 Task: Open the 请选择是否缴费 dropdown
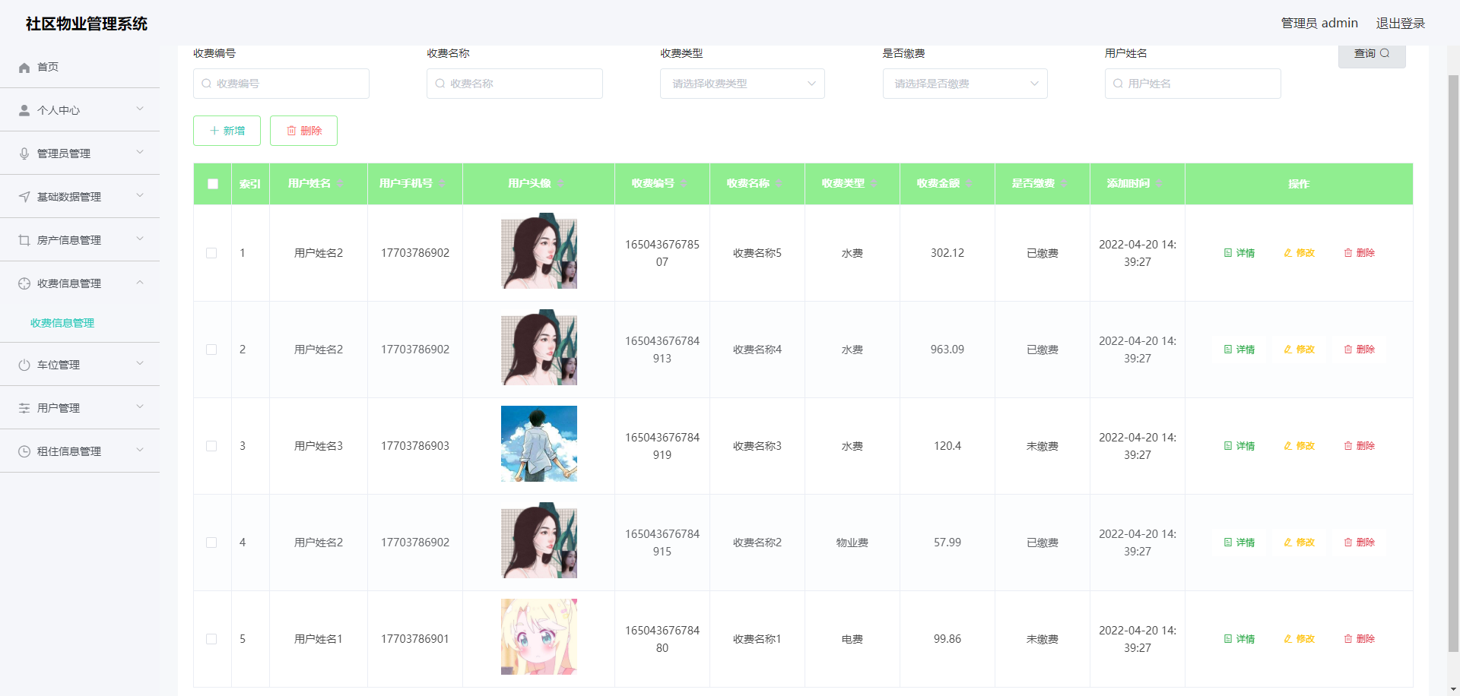(x=965, y=84)
